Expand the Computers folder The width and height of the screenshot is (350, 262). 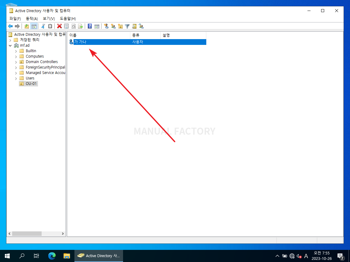pyautogui.click(x=16, y=57)
